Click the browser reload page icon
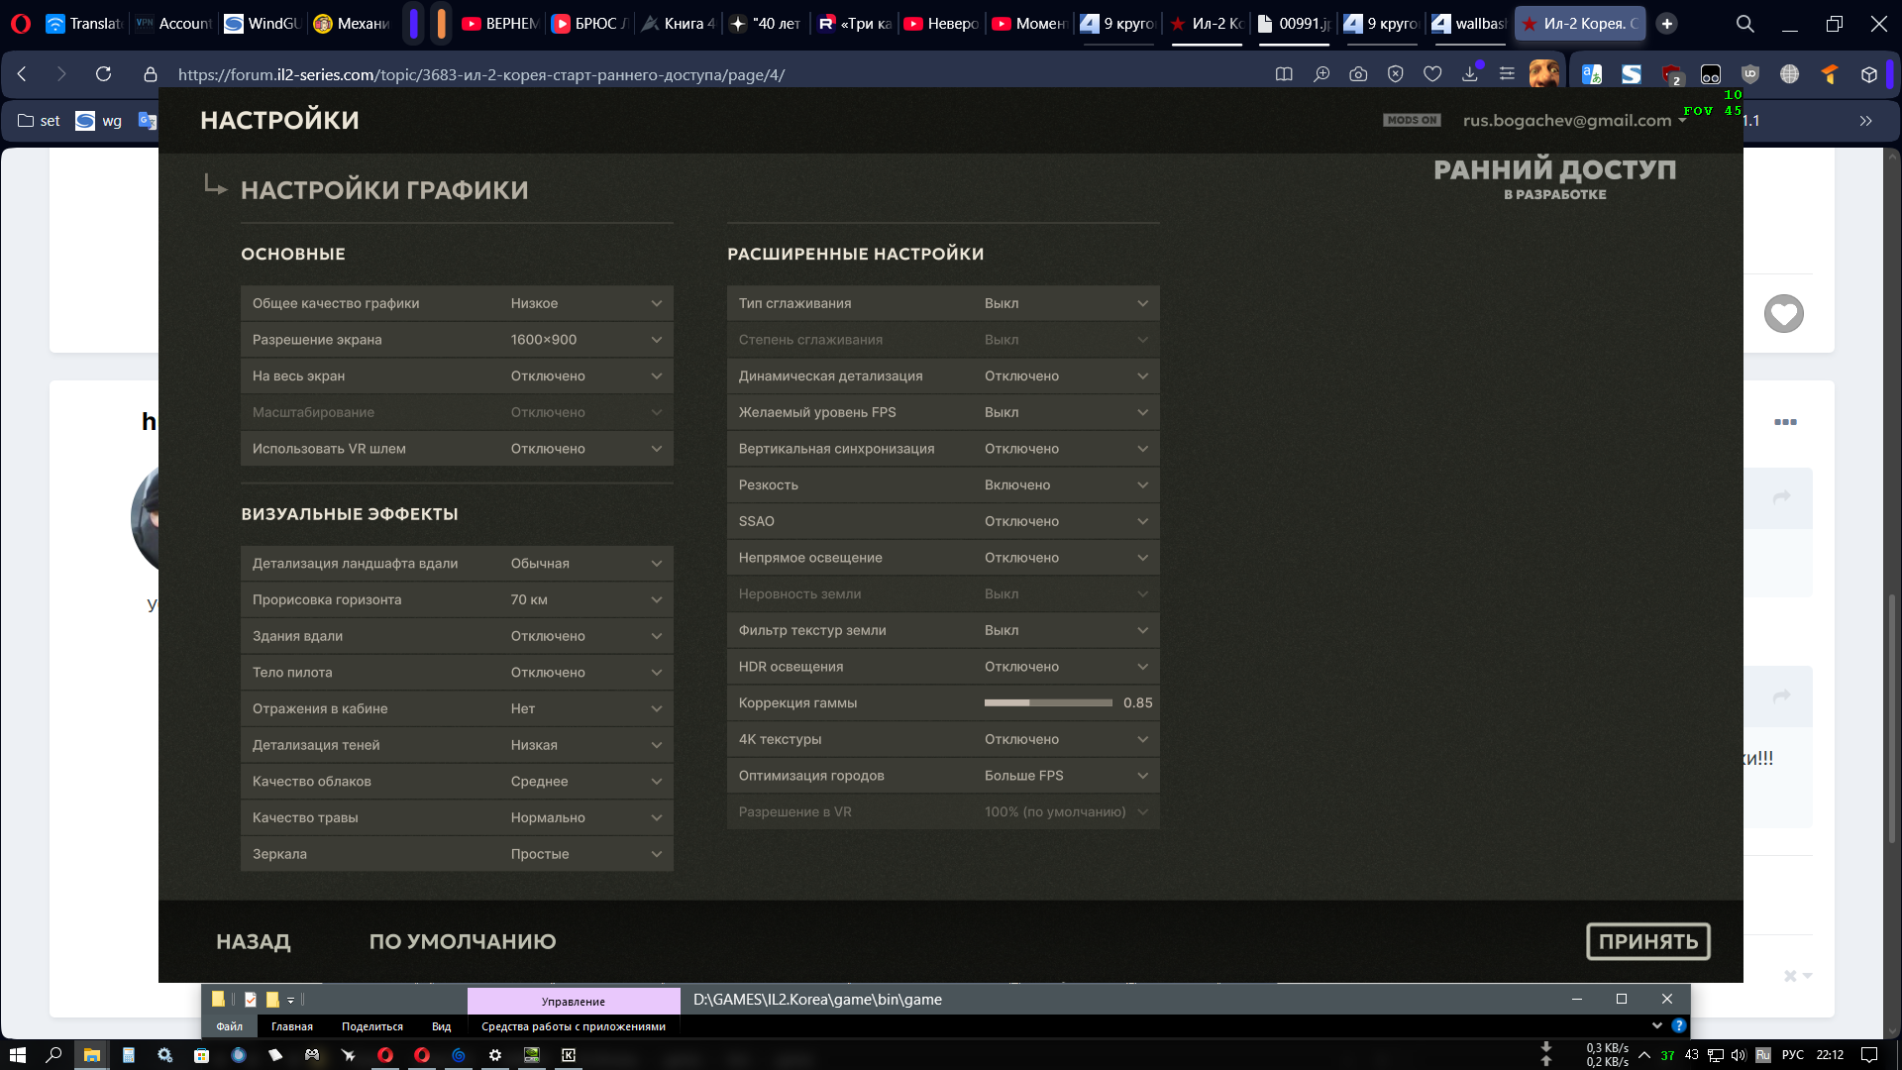This screenshot has width=1902, height=1070. click(x=103, y=74)
